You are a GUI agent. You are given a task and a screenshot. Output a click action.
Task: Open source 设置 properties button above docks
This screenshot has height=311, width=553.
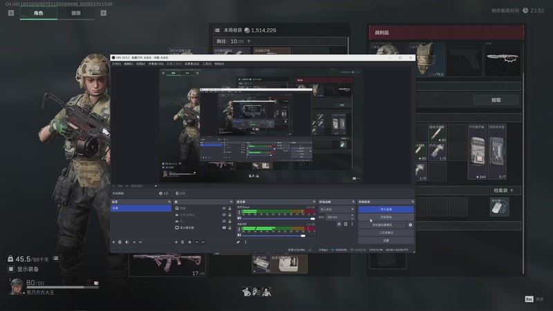point(164,194)
